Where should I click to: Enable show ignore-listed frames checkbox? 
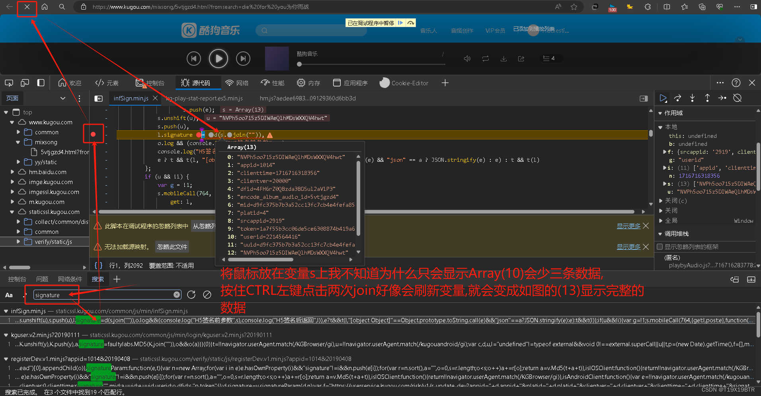660,247
